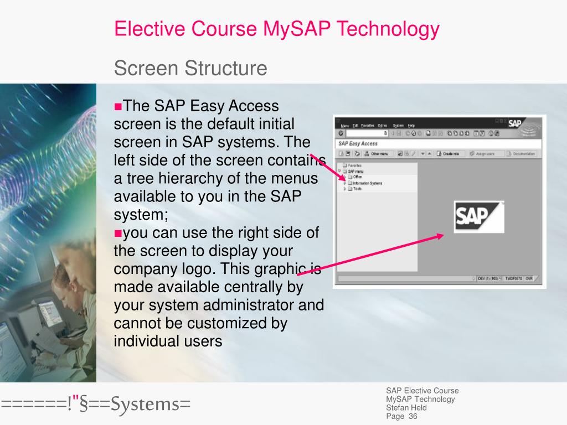The image size is (567, 425).
Task: Click the Next page icon
Action: [461, 133]
